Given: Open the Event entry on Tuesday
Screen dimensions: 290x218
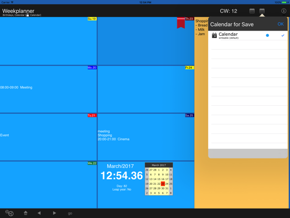Looking at the screenshot, I should click(5, 135).
